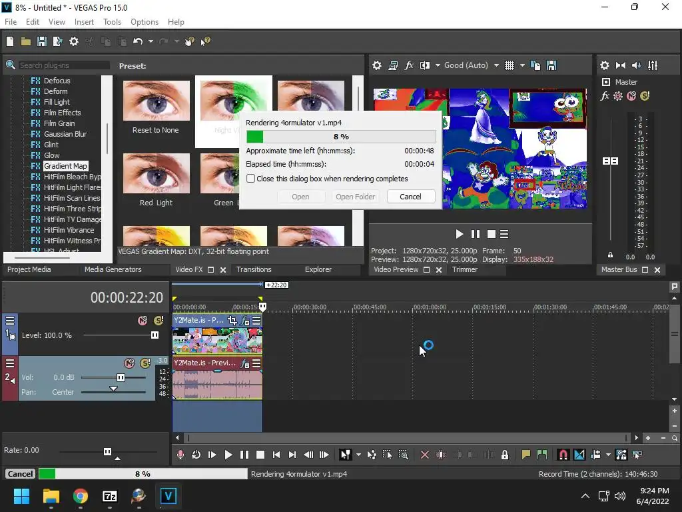Image resolution: width=682 pixels, height=512 pixels.
Task: Open the Good (Auto) preview quality dropdown
Action: pyautogui.click(x=496, y=65)
